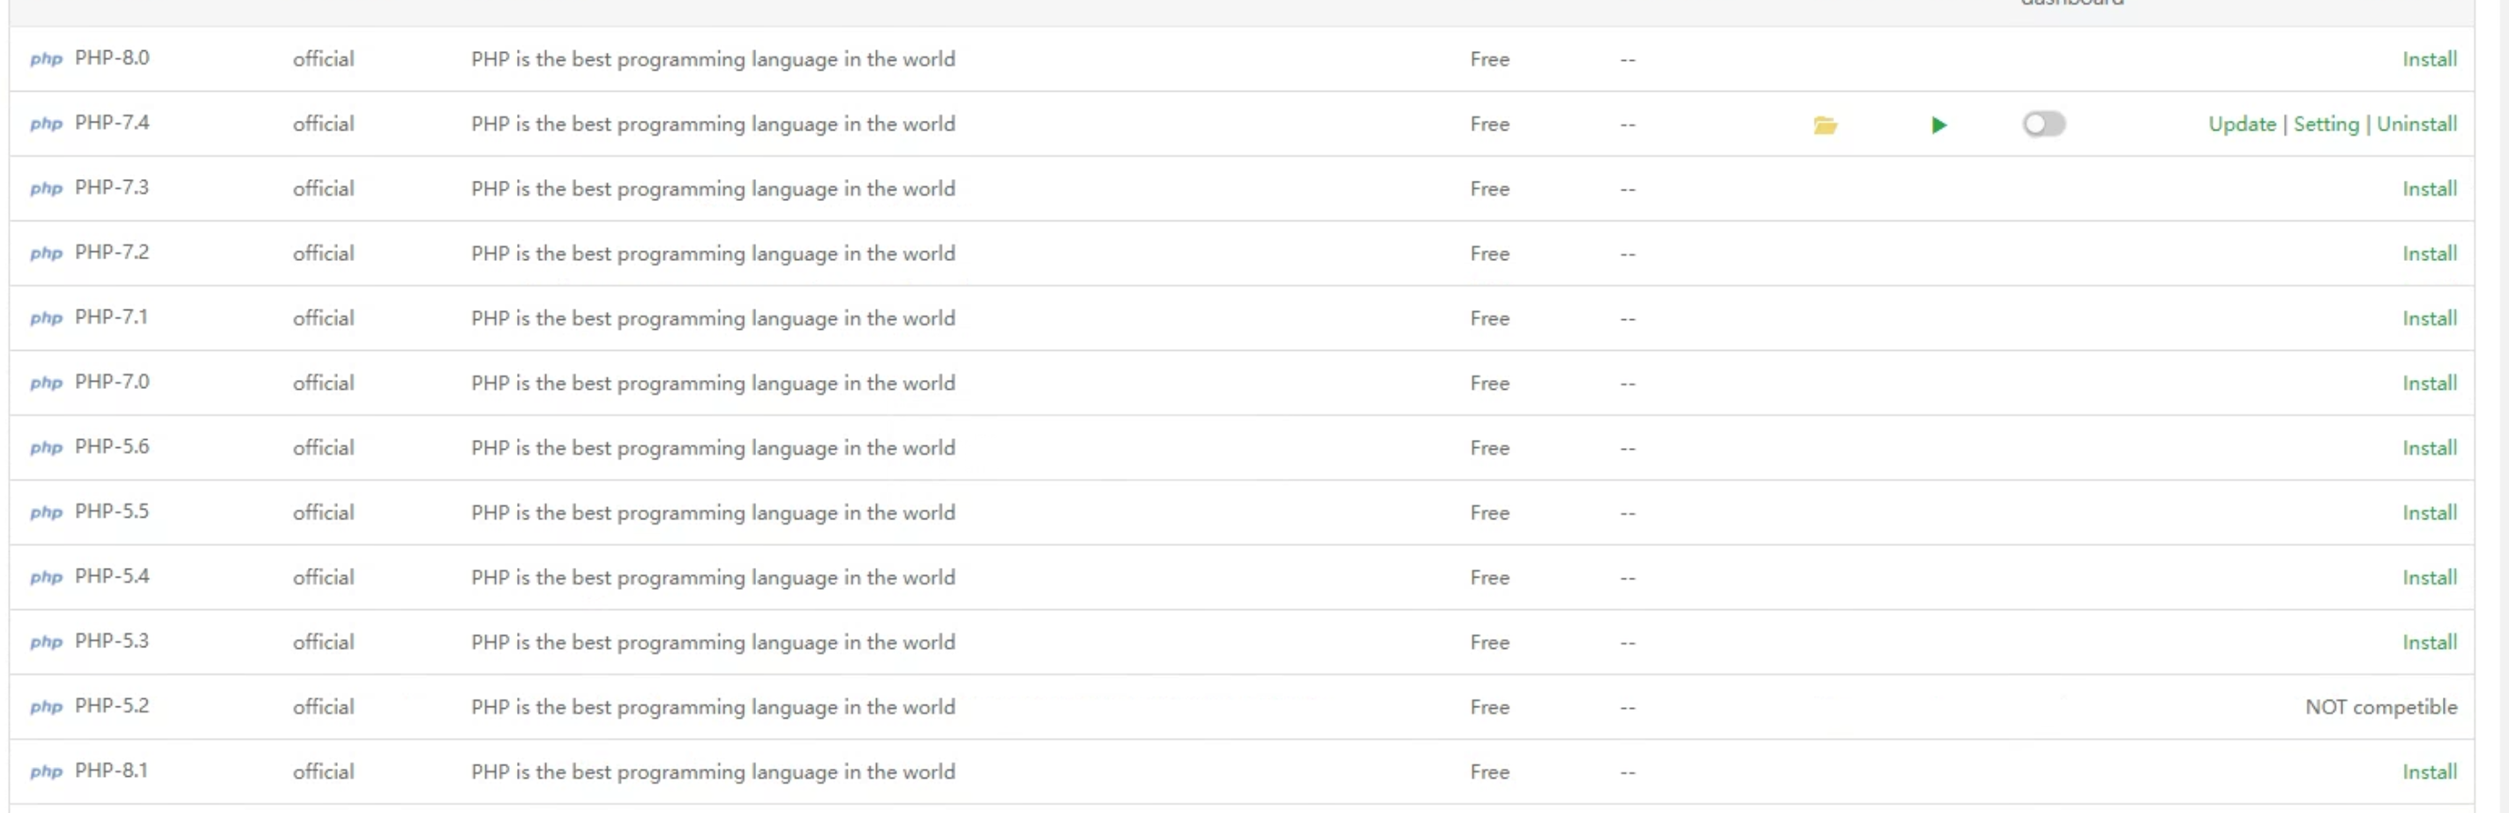Image resolution: width=2509 pixels, height=813 pixels.
Task: Select the PHP-5.4 row name
Action: pos(112,577)
